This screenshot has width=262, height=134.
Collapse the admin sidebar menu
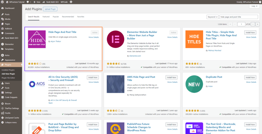[x=11, y=122]
